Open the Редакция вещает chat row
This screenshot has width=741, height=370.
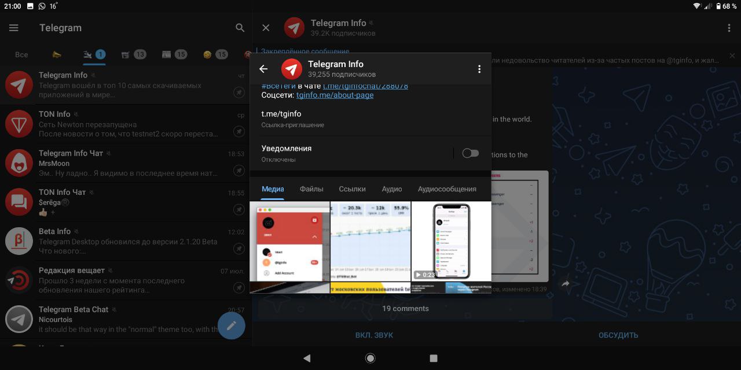click(x=126, y=280)
